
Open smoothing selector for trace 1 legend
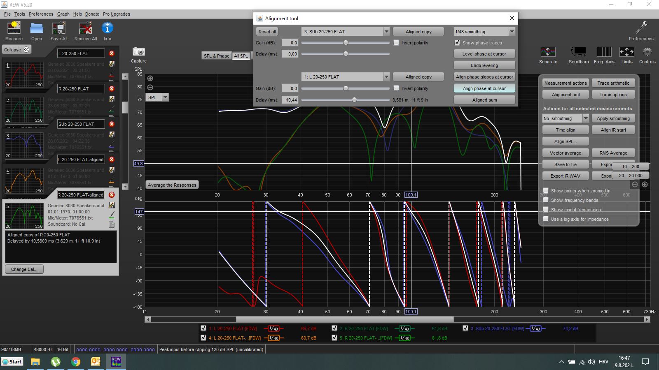click(x=273, y=328)
